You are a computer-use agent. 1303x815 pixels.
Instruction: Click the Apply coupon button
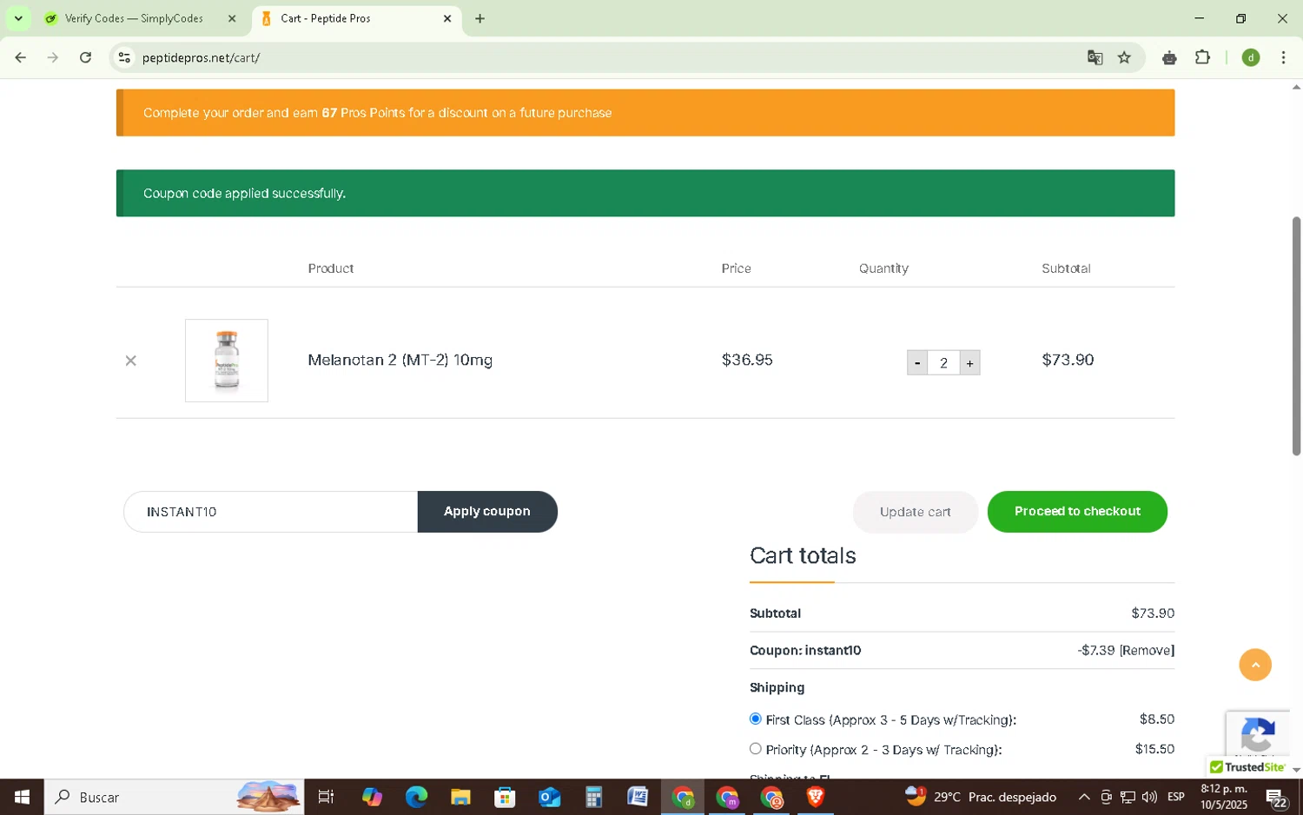[487, 512]
